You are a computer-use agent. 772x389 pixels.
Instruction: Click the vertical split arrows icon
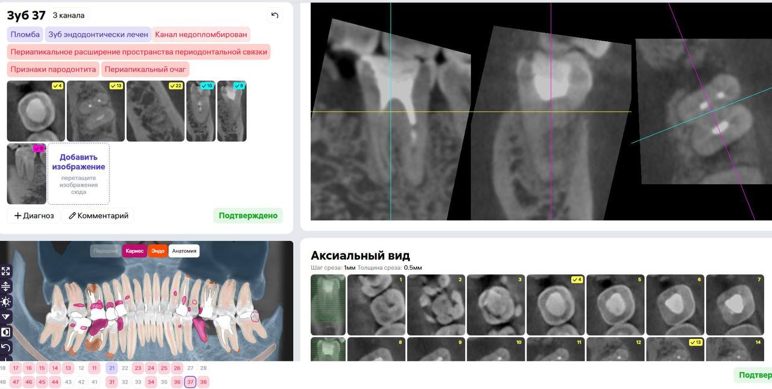point(6,287)
